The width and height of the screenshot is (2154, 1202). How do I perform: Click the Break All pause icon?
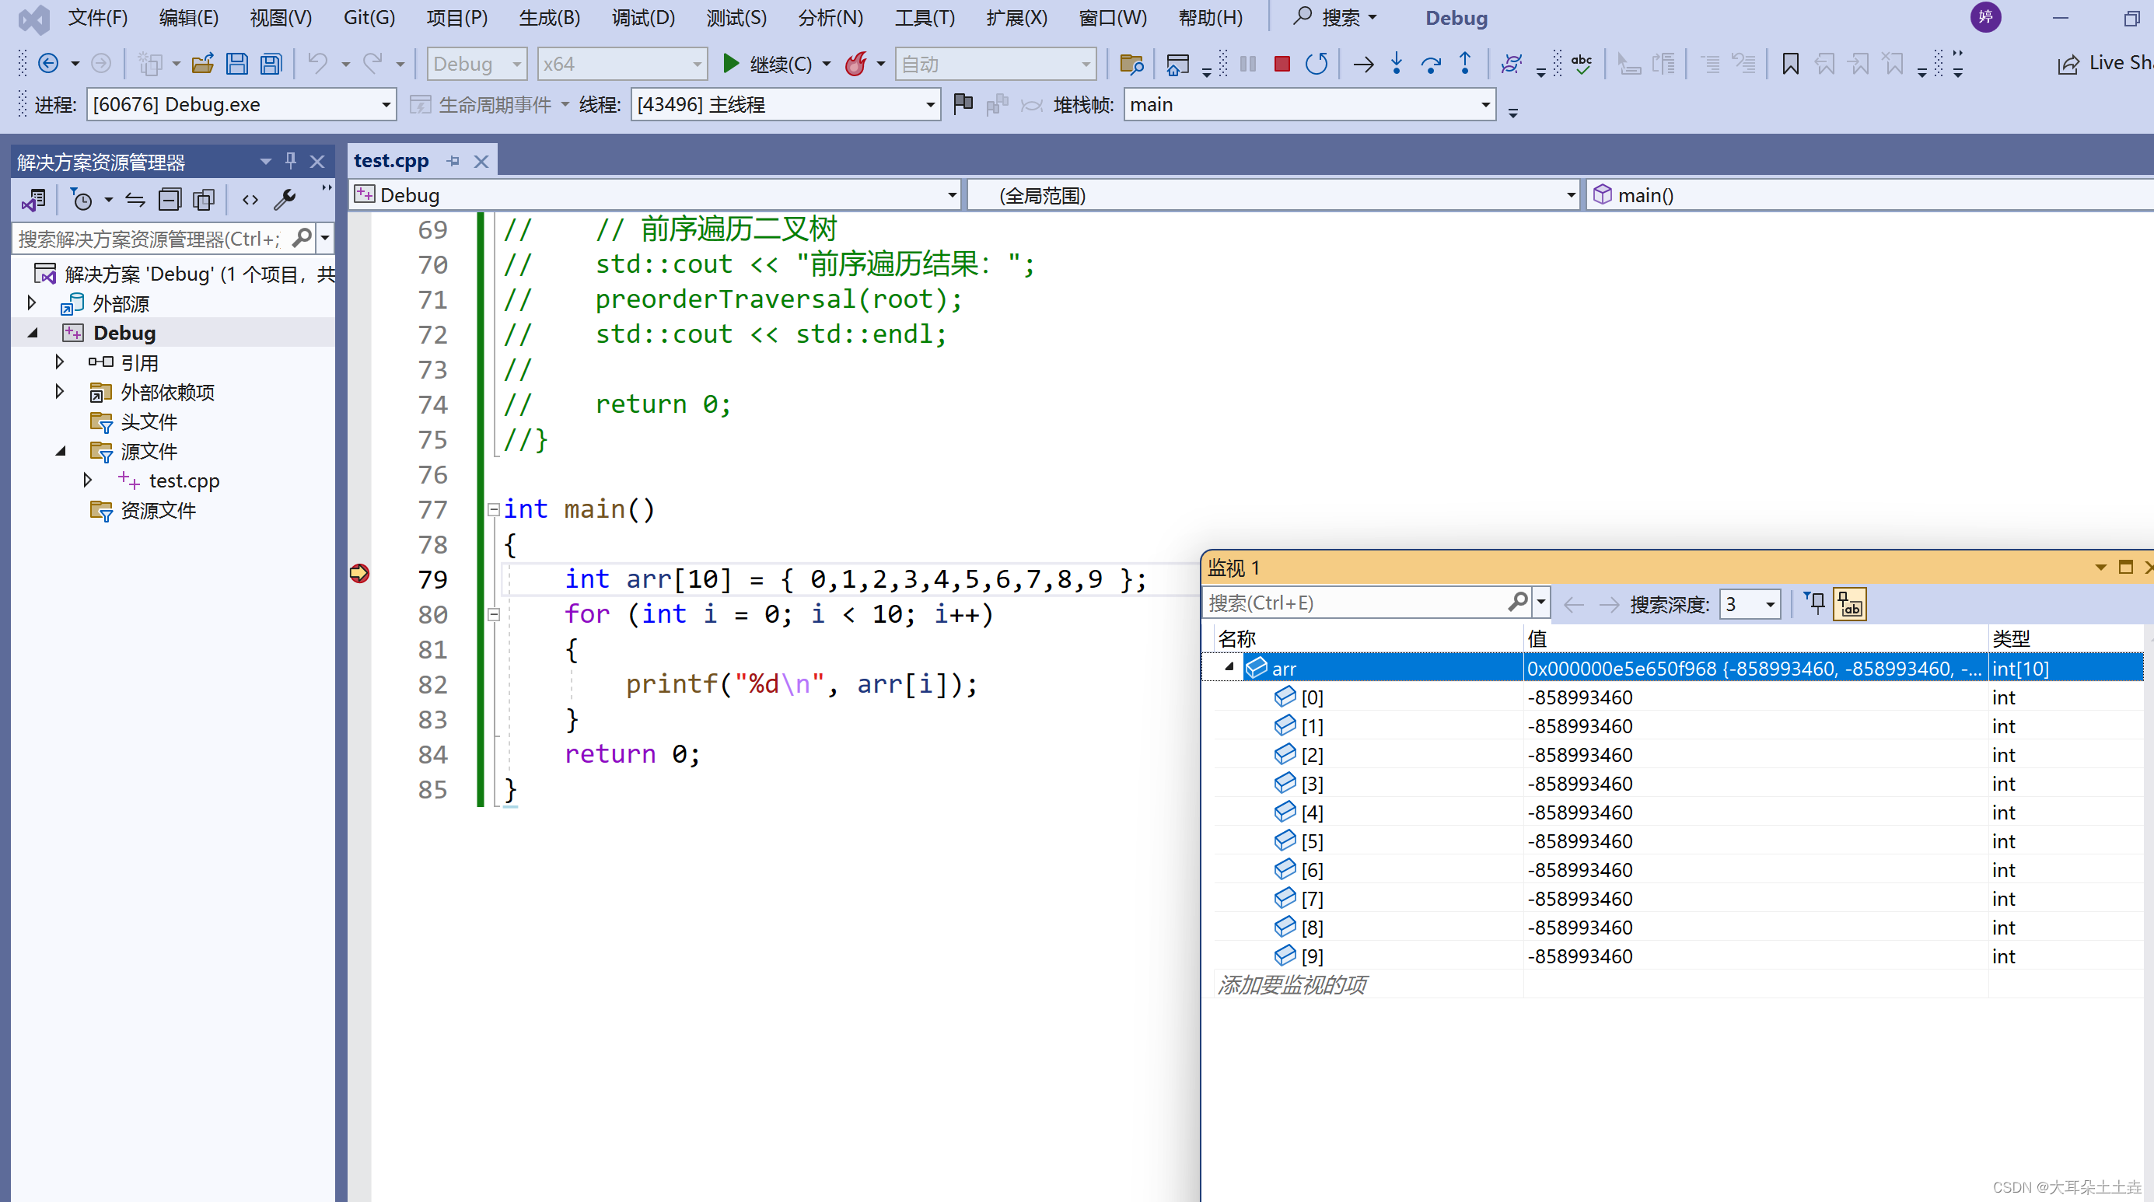coord(1247,64)
